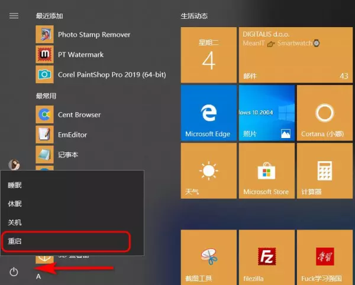This screenshot has width=355, height=285.
Task: Open the user account avatar
Action: point(14,165)
